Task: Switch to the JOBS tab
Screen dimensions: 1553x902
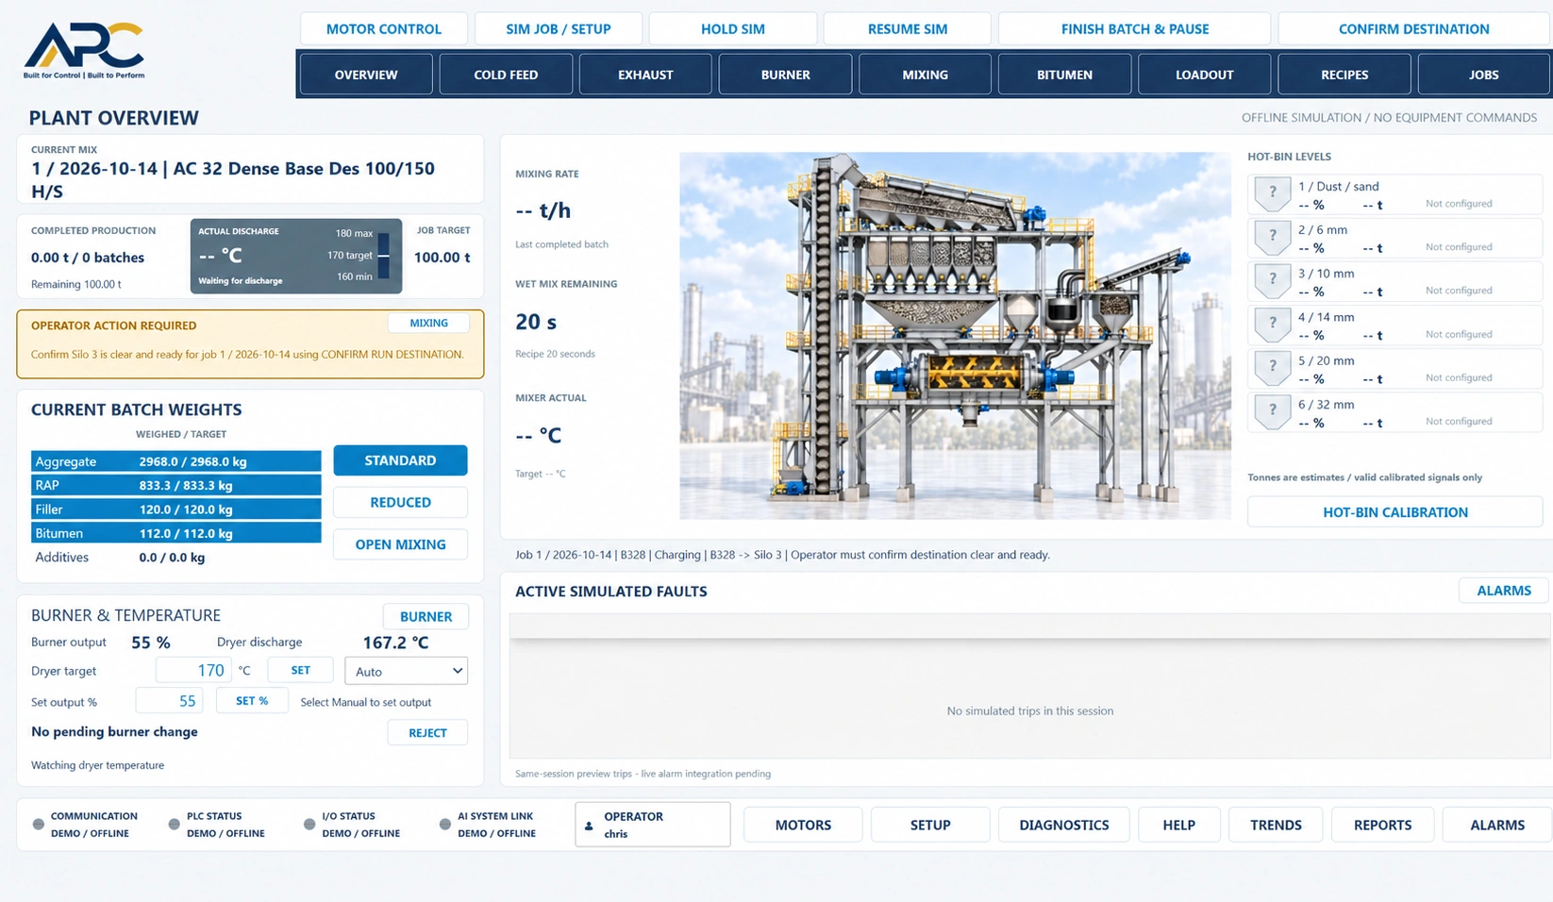Action: coord(1484,75)
